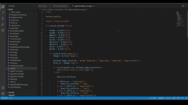Open header.php file

coord(14,50)
